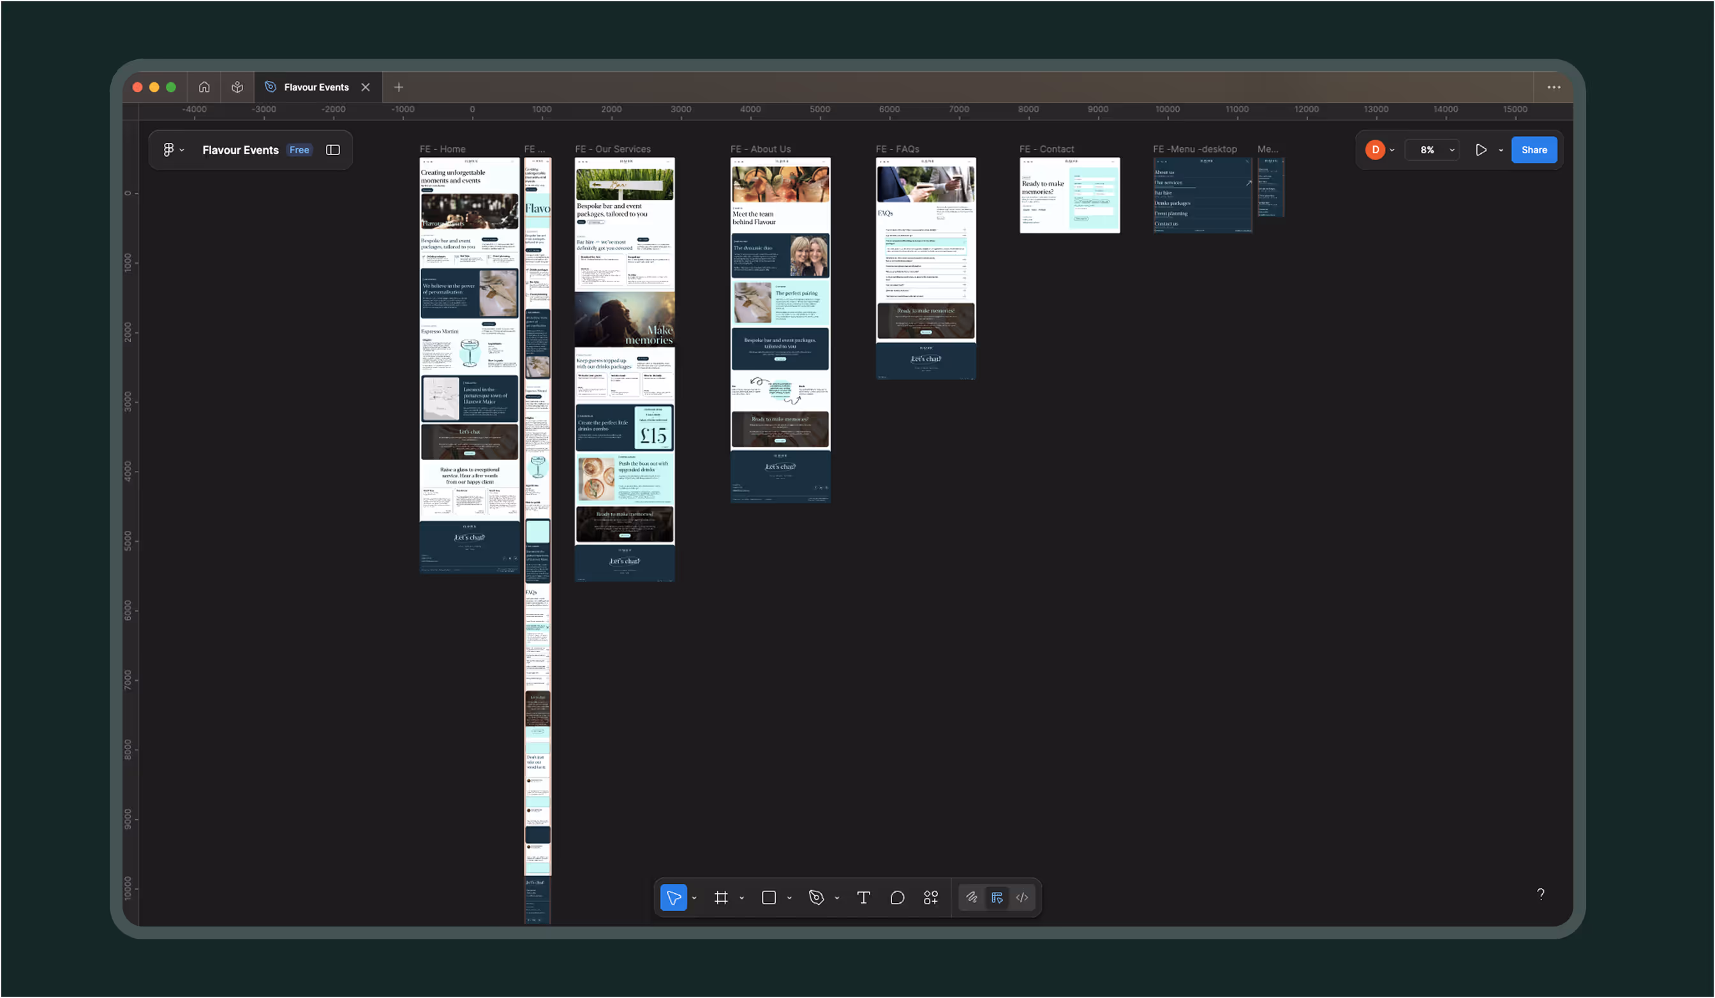Open the Comment tool
This screenshot has width=1715, height=998.
(x=897, y=897)
